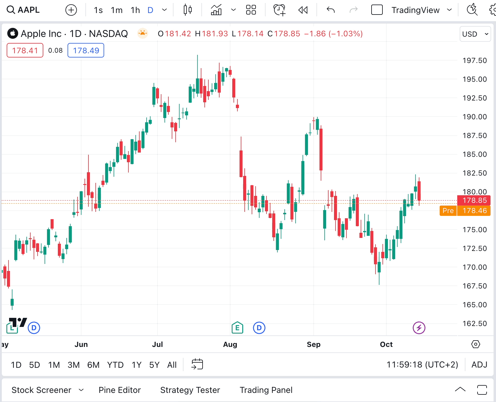The height and width of the screenshot is (402, 496).
Task: Open the Indicators chart icon
Action: [x=216, y=10]
